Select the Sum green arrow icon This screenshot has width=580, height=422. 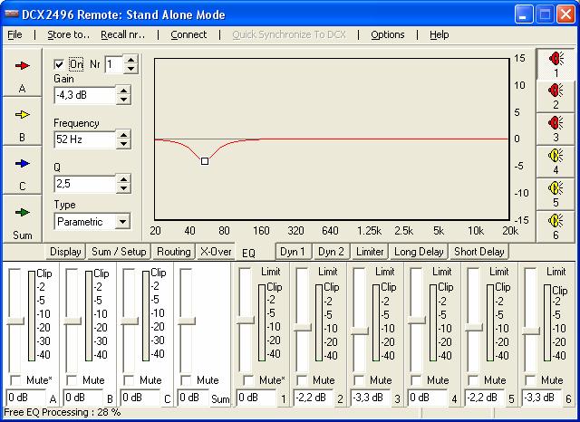[23, 212]
